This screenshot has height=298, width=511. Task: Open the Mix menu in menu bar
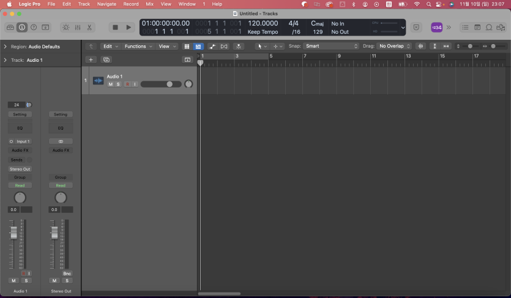pos(149,4)
